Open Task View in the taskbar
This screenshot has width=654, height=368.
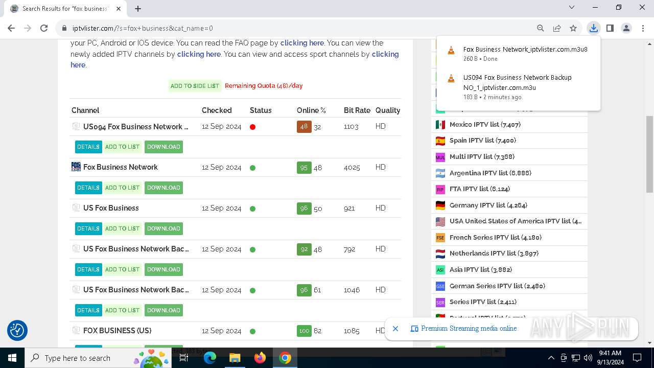(184, 358)
